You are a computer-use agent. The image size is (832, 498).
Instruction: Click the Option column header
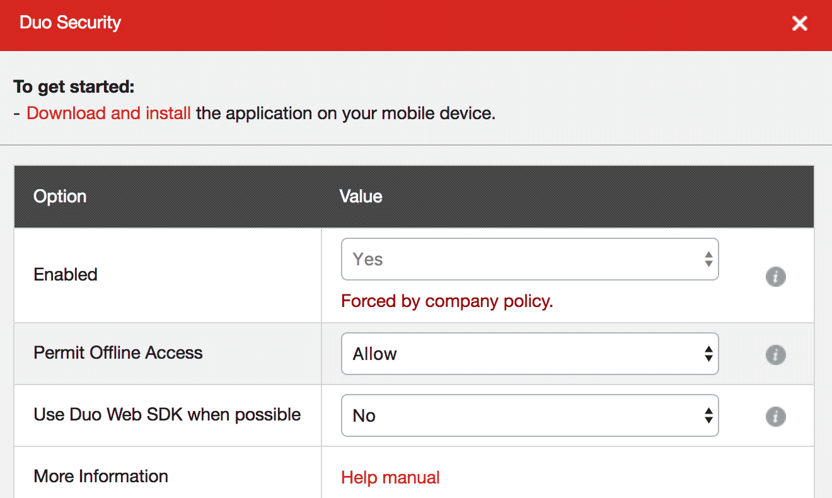pyautogui.click(x=60, y=197)
